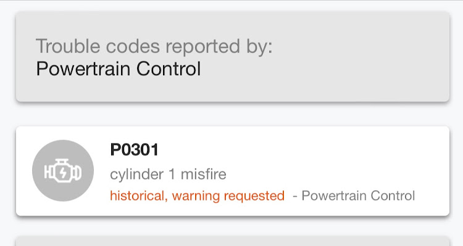Screen dimensions: 463x246
Task: Tap the gray engine fault icon
Action: pos(63,171)
